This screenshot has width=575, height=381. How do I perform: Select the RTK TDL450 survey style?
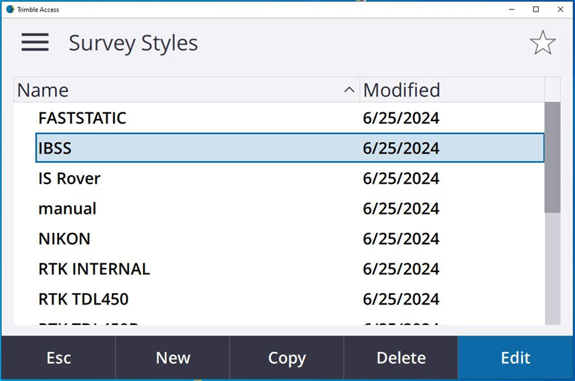[83, 299]
